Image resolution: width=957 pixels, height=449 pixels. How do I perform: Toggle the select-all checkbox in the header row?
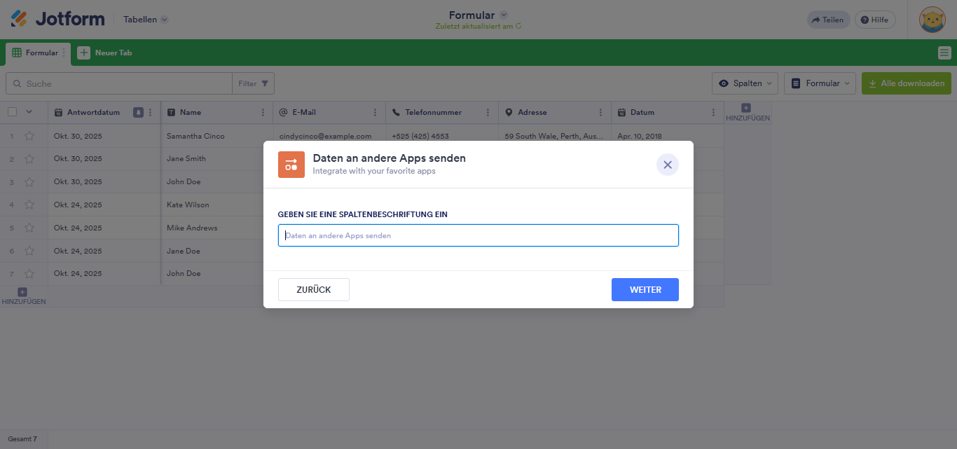pos(11,111)
